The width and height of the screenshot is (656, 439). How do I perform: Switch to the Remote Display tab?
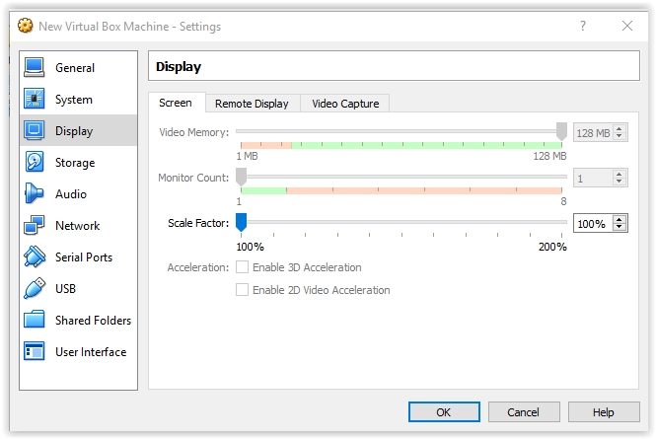click(x=252, y=104)
